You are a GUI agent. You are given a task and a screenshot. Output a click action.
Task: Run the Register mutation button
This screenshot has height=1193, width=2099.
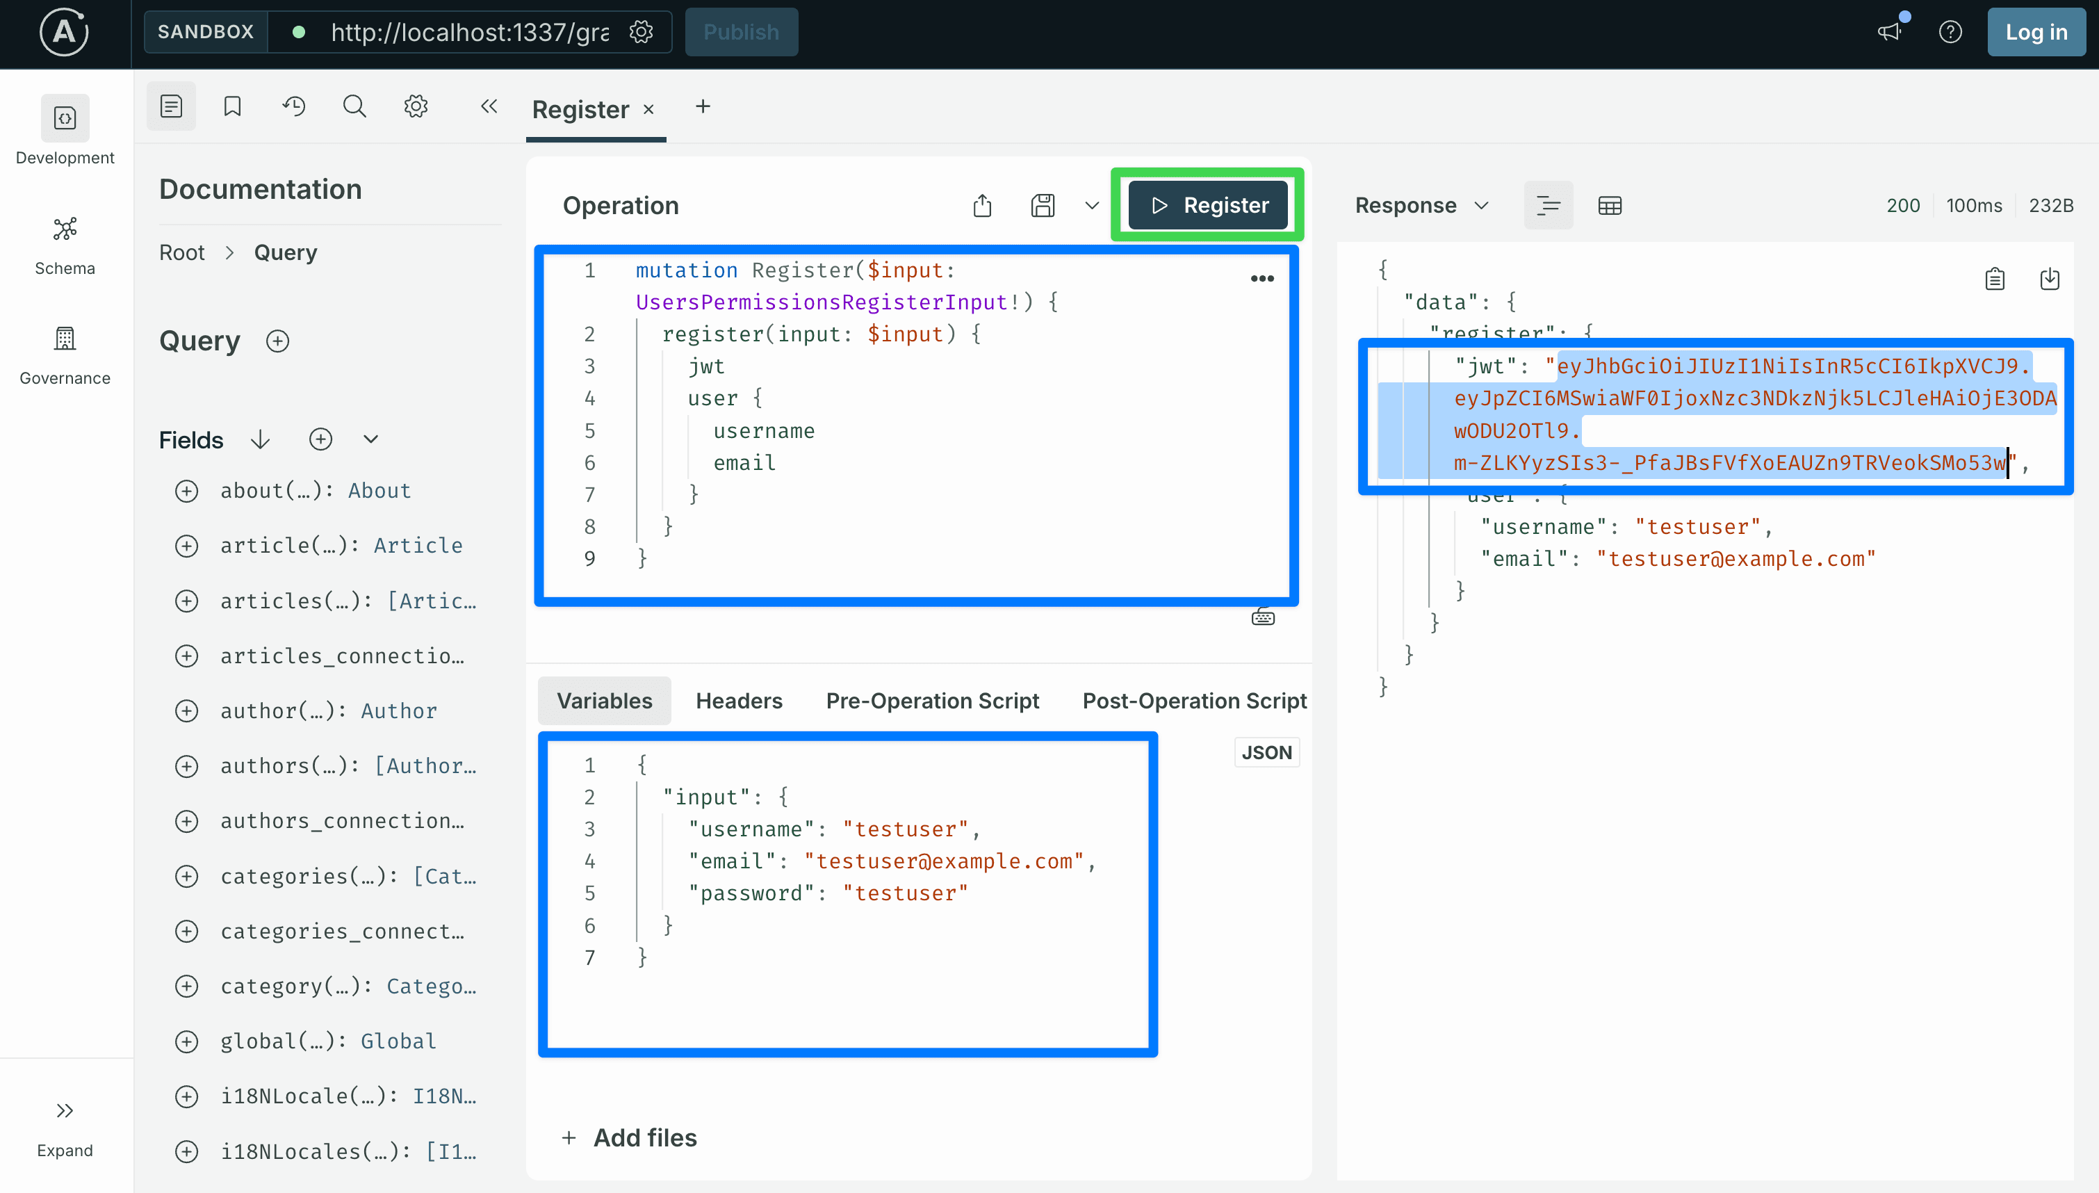pos(1208,206)
